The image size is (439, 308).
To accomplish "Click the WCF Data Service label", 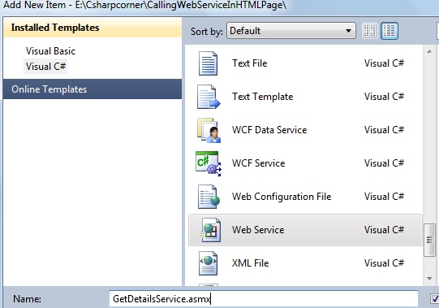I will point(269,130).
